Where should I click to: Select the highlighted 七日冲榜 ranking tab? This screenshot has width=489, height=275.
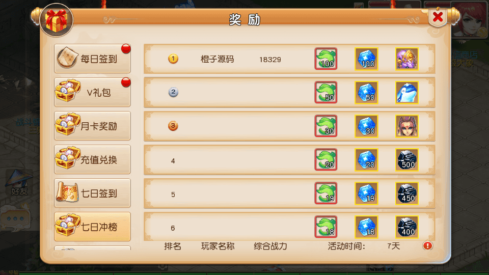[92, 227]
